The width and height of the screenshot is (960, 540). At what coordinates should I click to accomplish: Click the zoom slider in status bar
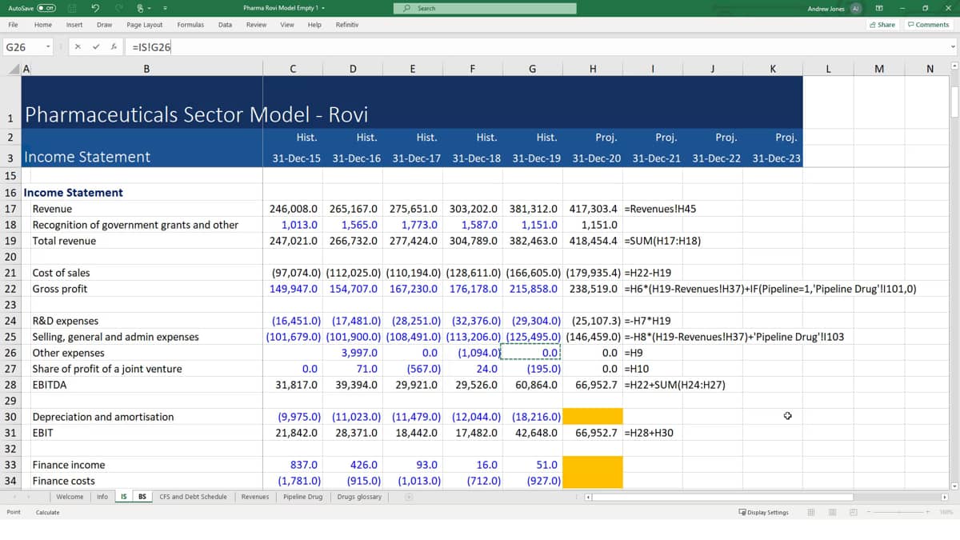[x=900, y=512]
